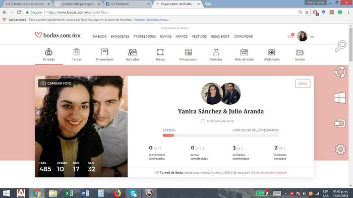This screenshot has height=198, width=353.
Task: Open the MI BODA menu item
Action: 100,36
